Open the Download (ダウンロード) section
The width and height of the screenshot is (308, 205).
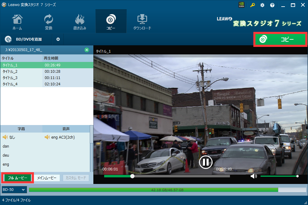pyautogui.click(x=142, y=22)
